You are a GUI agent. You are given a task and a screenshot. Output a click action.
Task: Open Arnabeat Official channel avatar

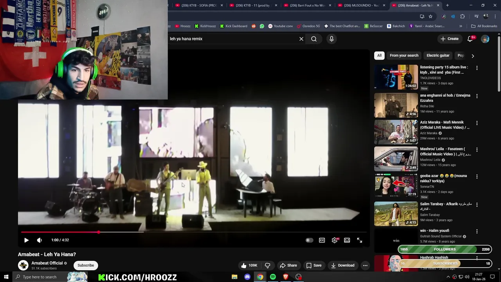(x=23, y=265)
